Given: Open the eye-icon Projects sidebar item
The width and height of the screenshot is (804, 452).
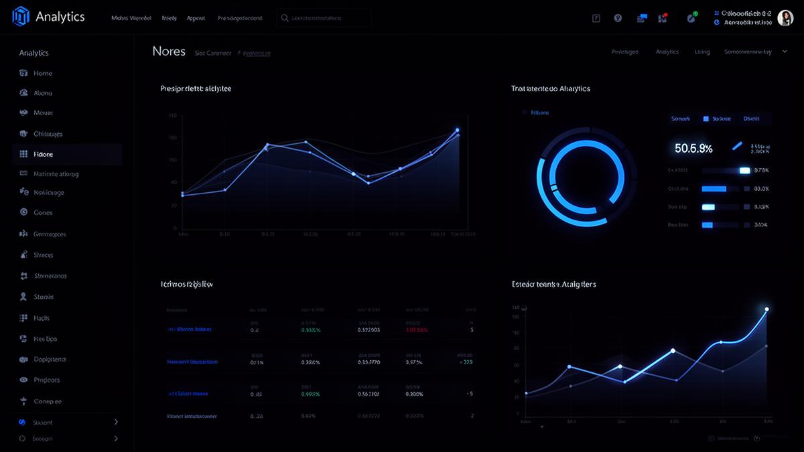Looking at the screenshot, I should (x=38, y=380).
